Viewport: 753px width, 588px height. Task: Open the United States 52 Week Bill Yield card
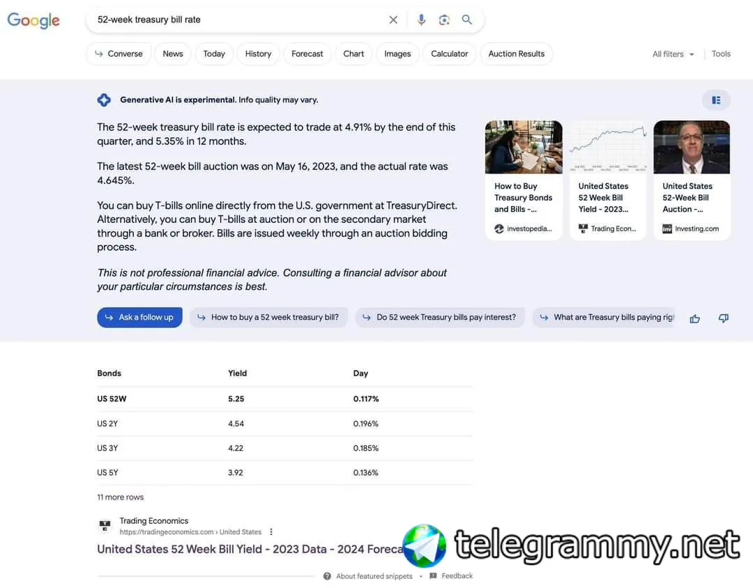tap(608, 180)
